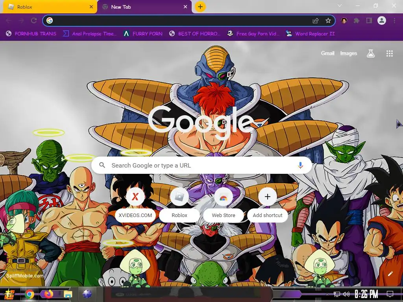
Task: Open the Chrome profile avatar
Action: click(382, 20)
